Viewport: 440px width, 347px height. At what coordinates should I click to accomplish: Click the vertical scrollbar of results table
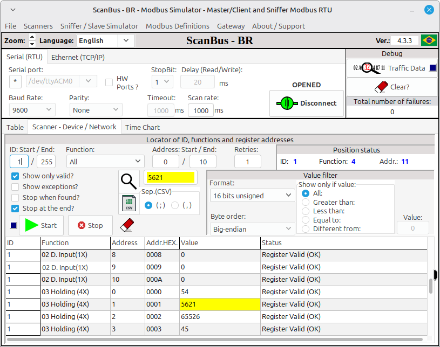pos(431,286)
